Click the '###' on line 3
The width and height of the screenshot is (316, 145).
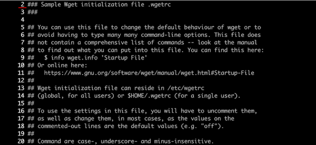click(33, 12)
